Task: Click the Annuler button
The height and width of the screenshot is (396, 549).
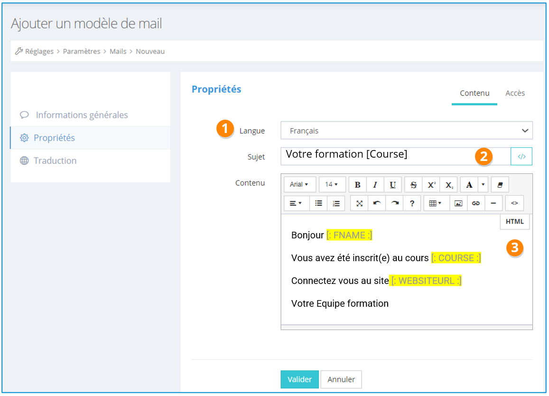Action: point(341,379)
